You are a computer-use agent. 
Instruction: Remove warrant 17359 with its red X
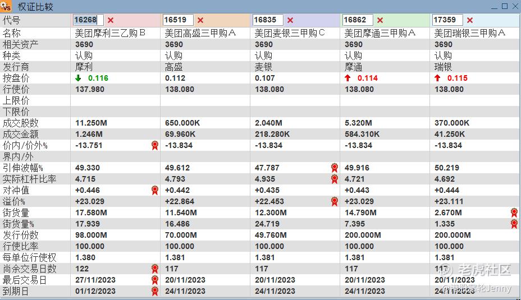point(470,20)
